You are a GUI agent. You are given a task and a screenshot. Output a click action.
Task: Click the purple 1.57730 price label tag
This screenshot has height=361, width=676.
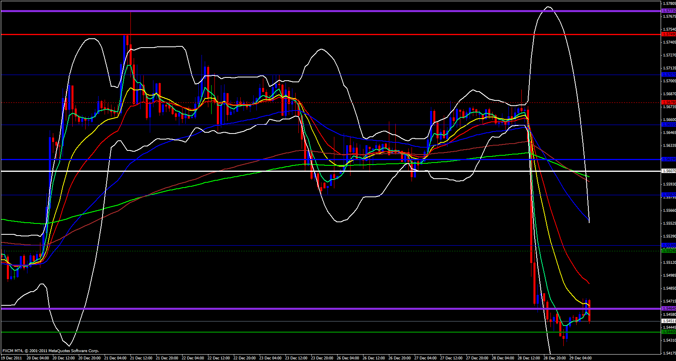(x=669, y=11)
